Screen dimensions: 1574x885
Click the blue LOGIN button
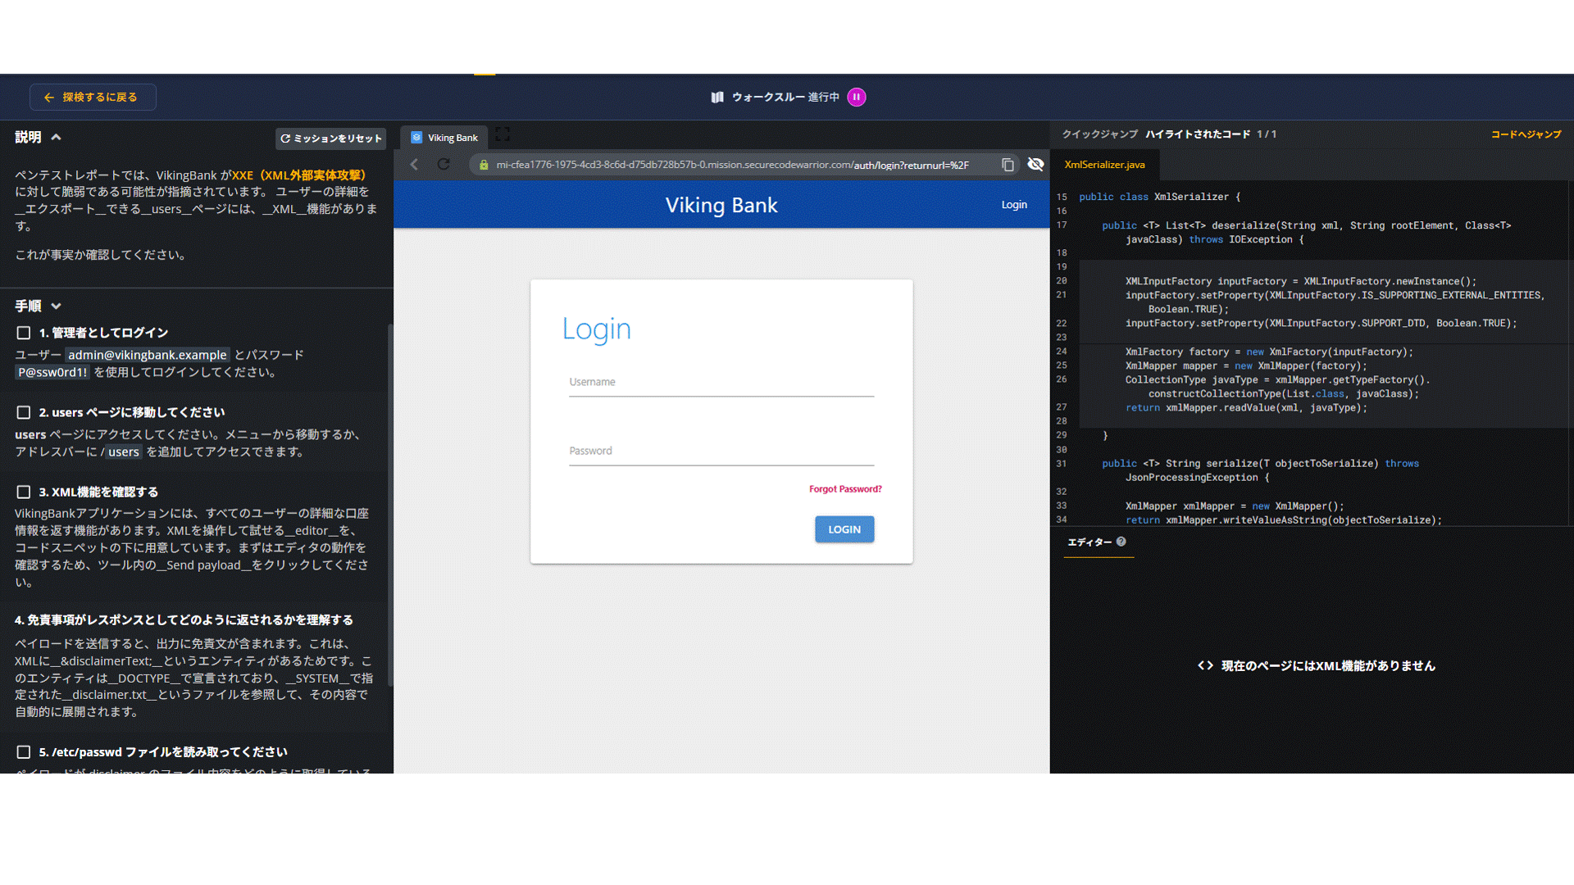click(x=844, y=529)
